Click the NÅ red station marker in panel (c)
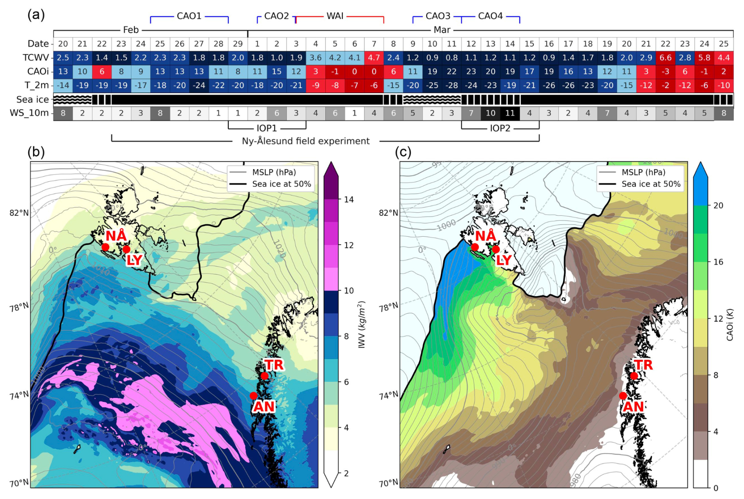The width and height of the screenshot is (744, 499). [x=475, y=247]
